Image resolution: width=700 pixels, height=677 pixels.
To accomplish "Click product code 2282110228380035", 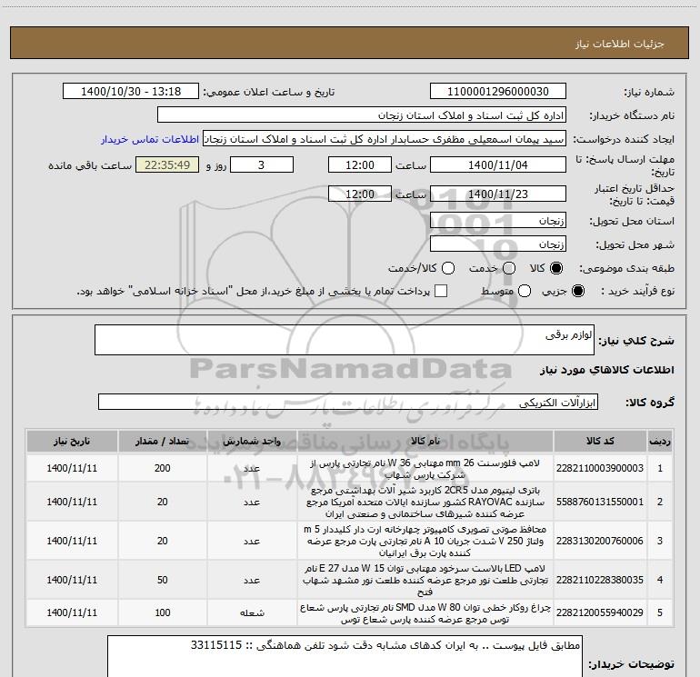I will click(600, 580).
